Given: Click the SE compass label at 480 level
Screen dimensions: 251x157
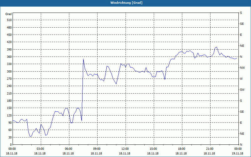Looking at the screenshot, I should pos(242,24).
